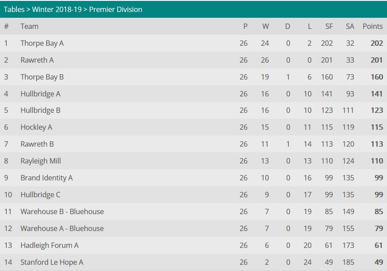387x271 pixels.
Task: Open the Hullbridge A team page
Action: pos(40,94)
